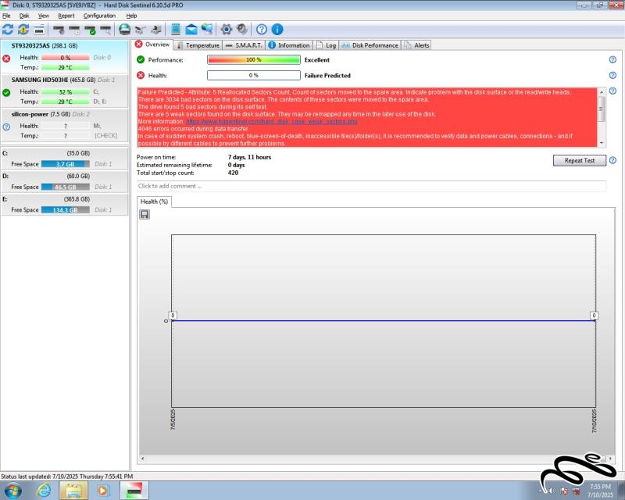The width and height of the screenshot is (625, 500).
Task: Click the disk list panel icon beside refresh icons
Action: point(38,30)
